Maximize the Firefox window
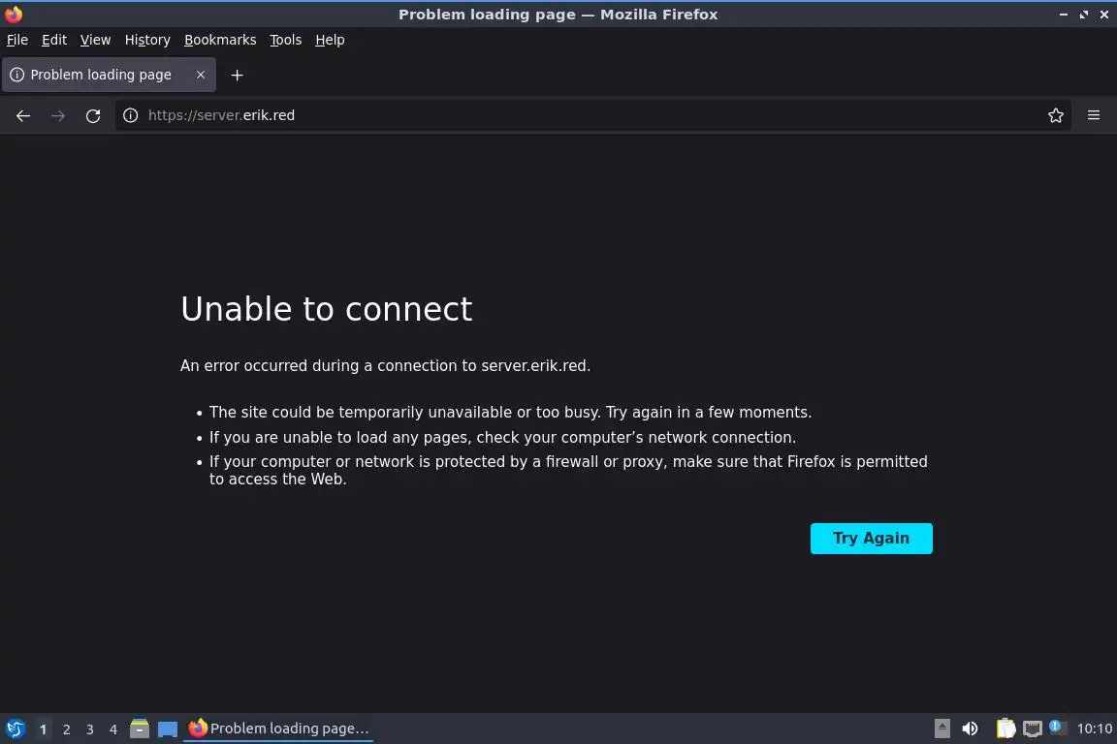 point(1083,15)
